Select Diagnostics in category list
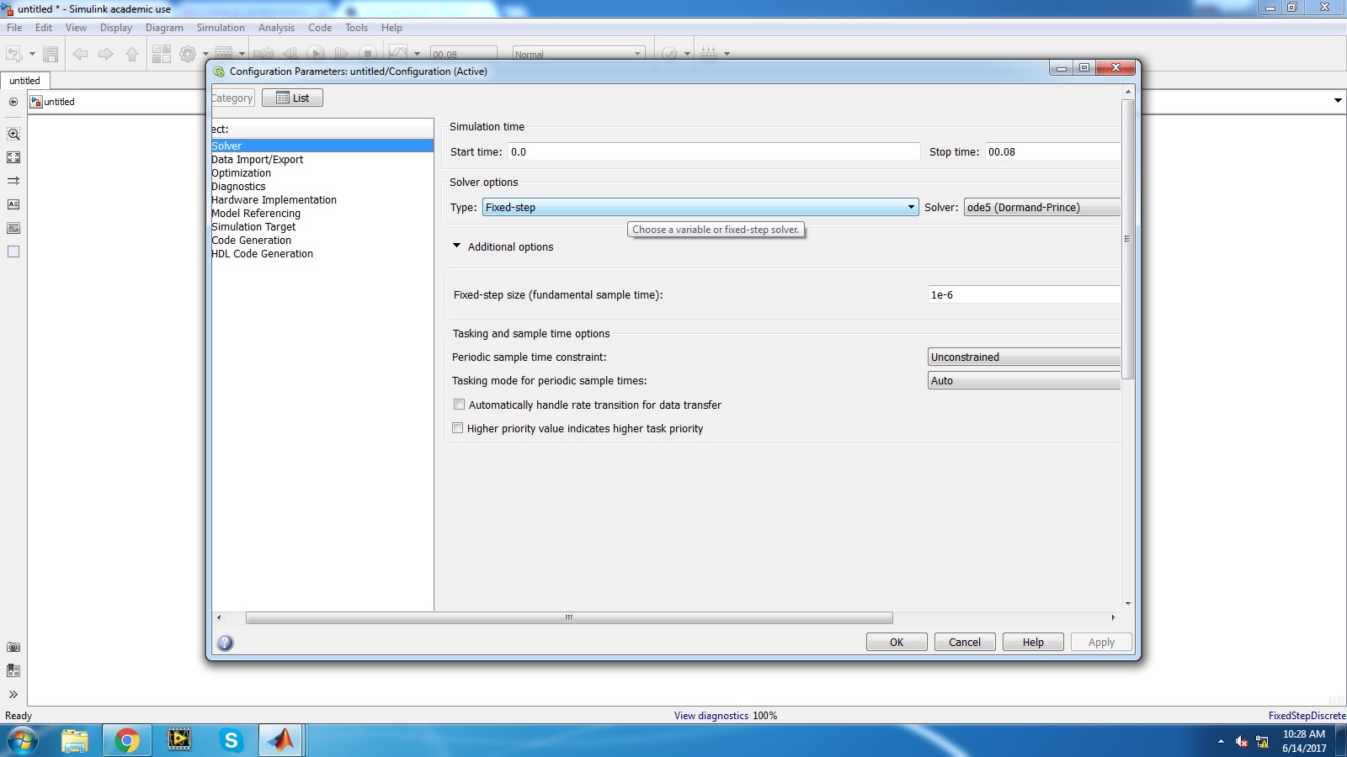Screen dimensions: 1347x757 click(239, 187)
